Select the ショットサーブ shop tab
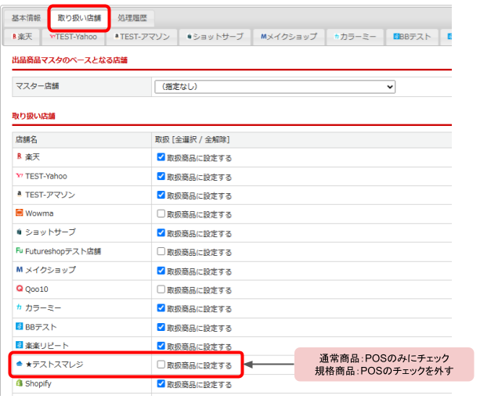 tap(215, 37)
